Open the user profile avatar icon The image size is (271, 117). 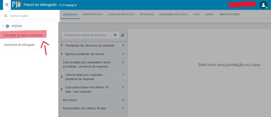(x=263, y=5)
